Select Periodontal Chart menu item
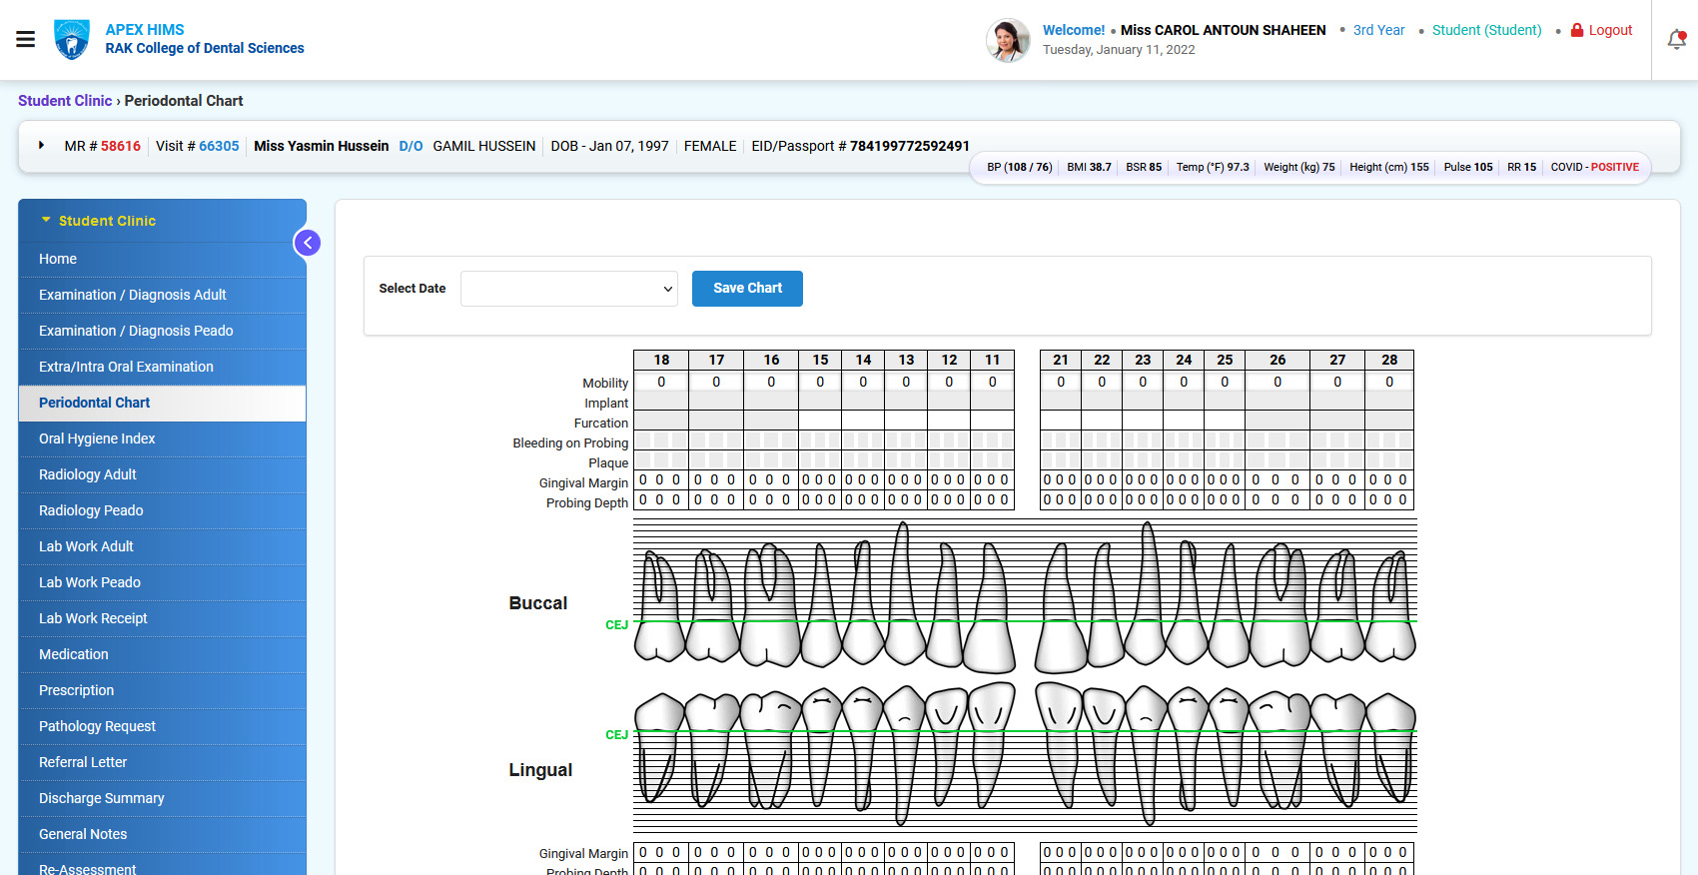The width and height of the screenshot is (1698, 875). 163,403
